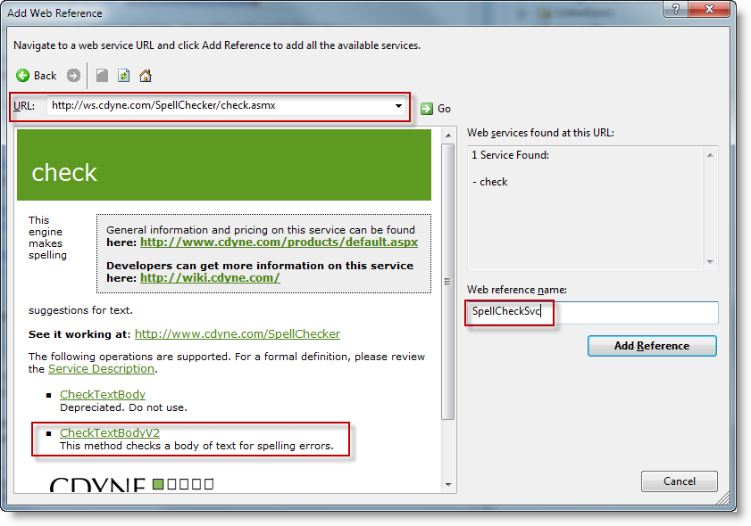
Task: Open the www.cdyne.com/SpellChecker link
Action: (x=237, y=334)
